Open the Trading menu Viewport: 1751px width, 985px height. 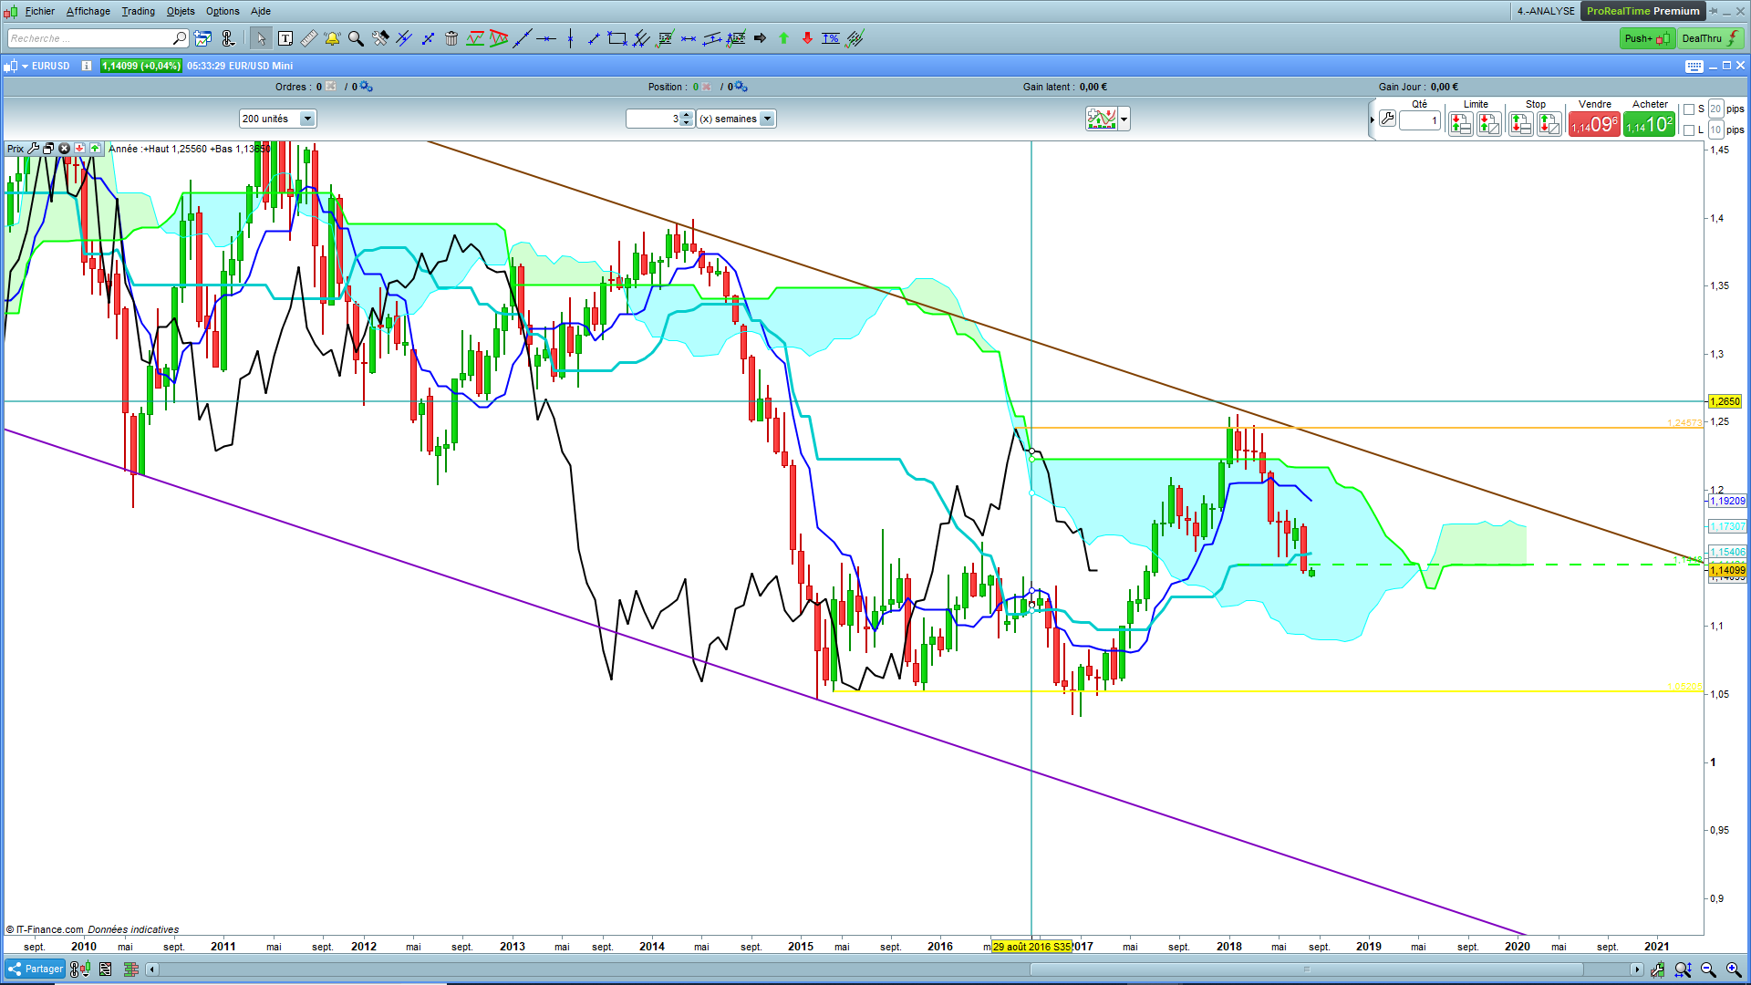point(138,11)
